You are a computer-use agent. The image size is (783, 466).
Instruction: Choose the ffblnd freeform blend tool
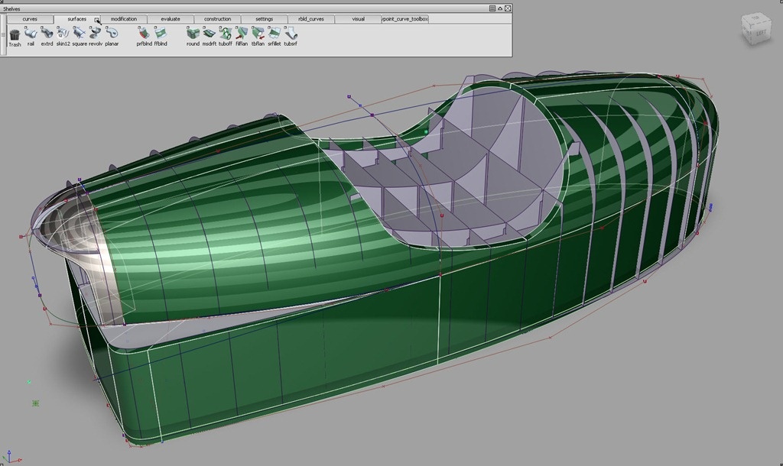tap(161, 34)
